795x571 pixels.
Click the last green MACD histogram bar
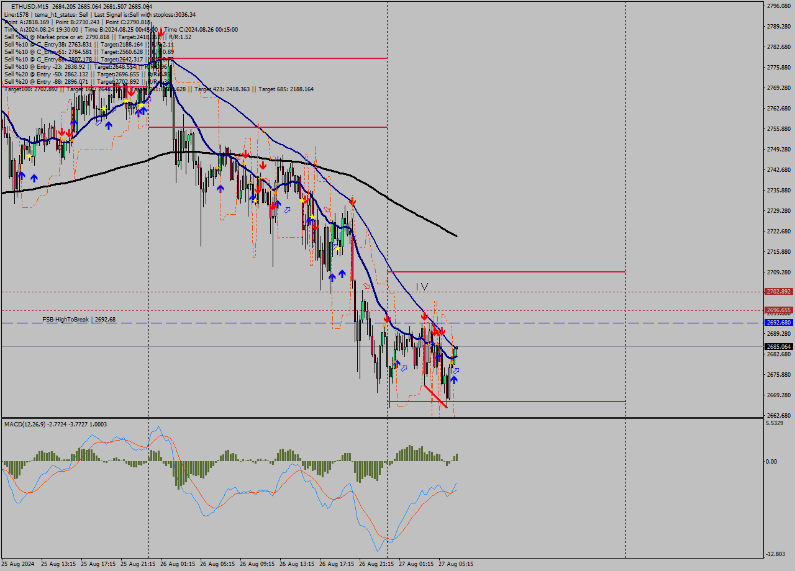click(456, 457)
